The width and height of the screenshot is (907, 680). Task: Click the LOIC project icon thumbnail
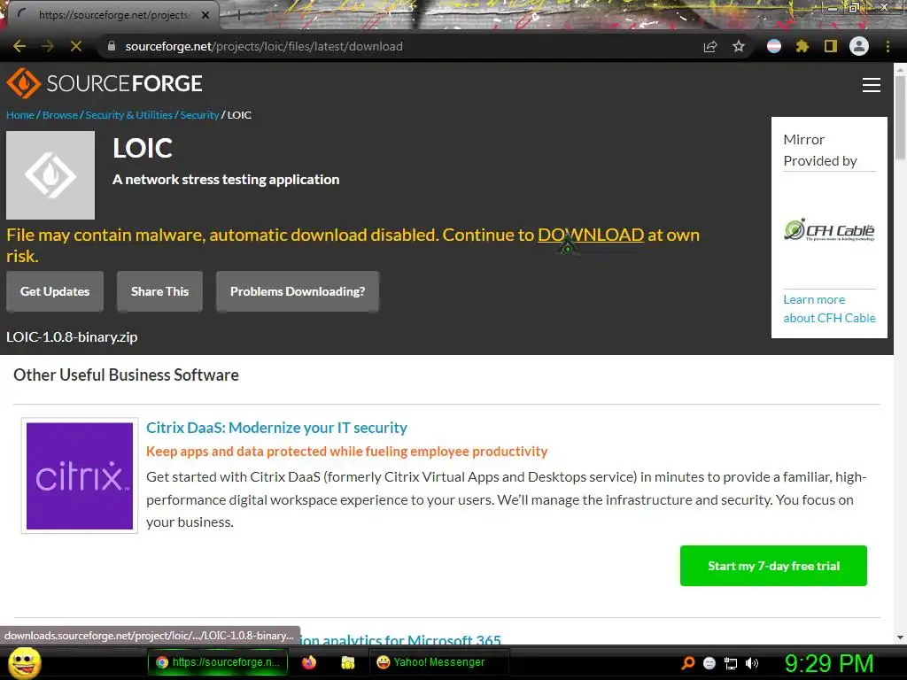click(x=50, y=175)
